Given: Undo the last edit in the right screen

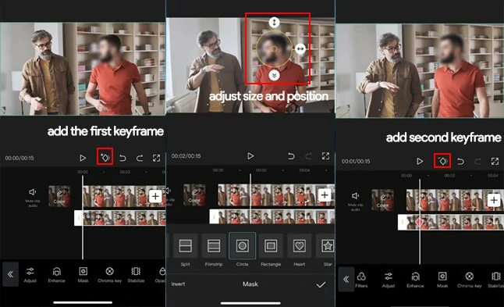Looking at the screenshot, I should (x=460, y=161).
